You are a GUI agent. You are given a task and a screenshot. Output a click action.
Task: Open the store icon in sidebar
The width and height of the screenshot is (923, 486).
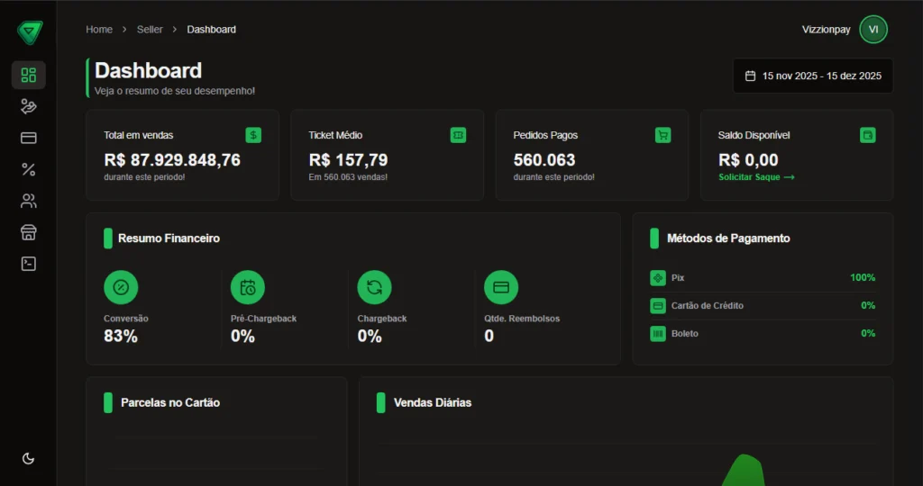28,232
